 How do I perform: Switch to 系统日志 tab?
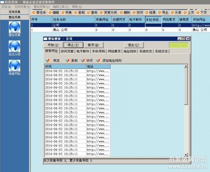coord(161,51)
